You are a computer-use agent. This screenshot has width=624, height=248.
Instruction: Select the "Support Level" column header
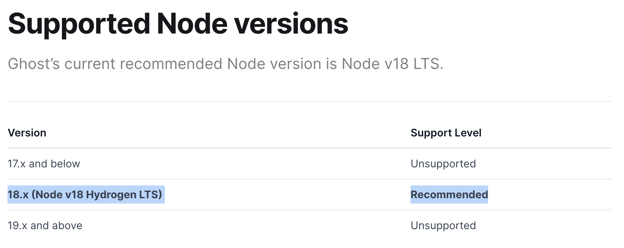click(446, 133)
